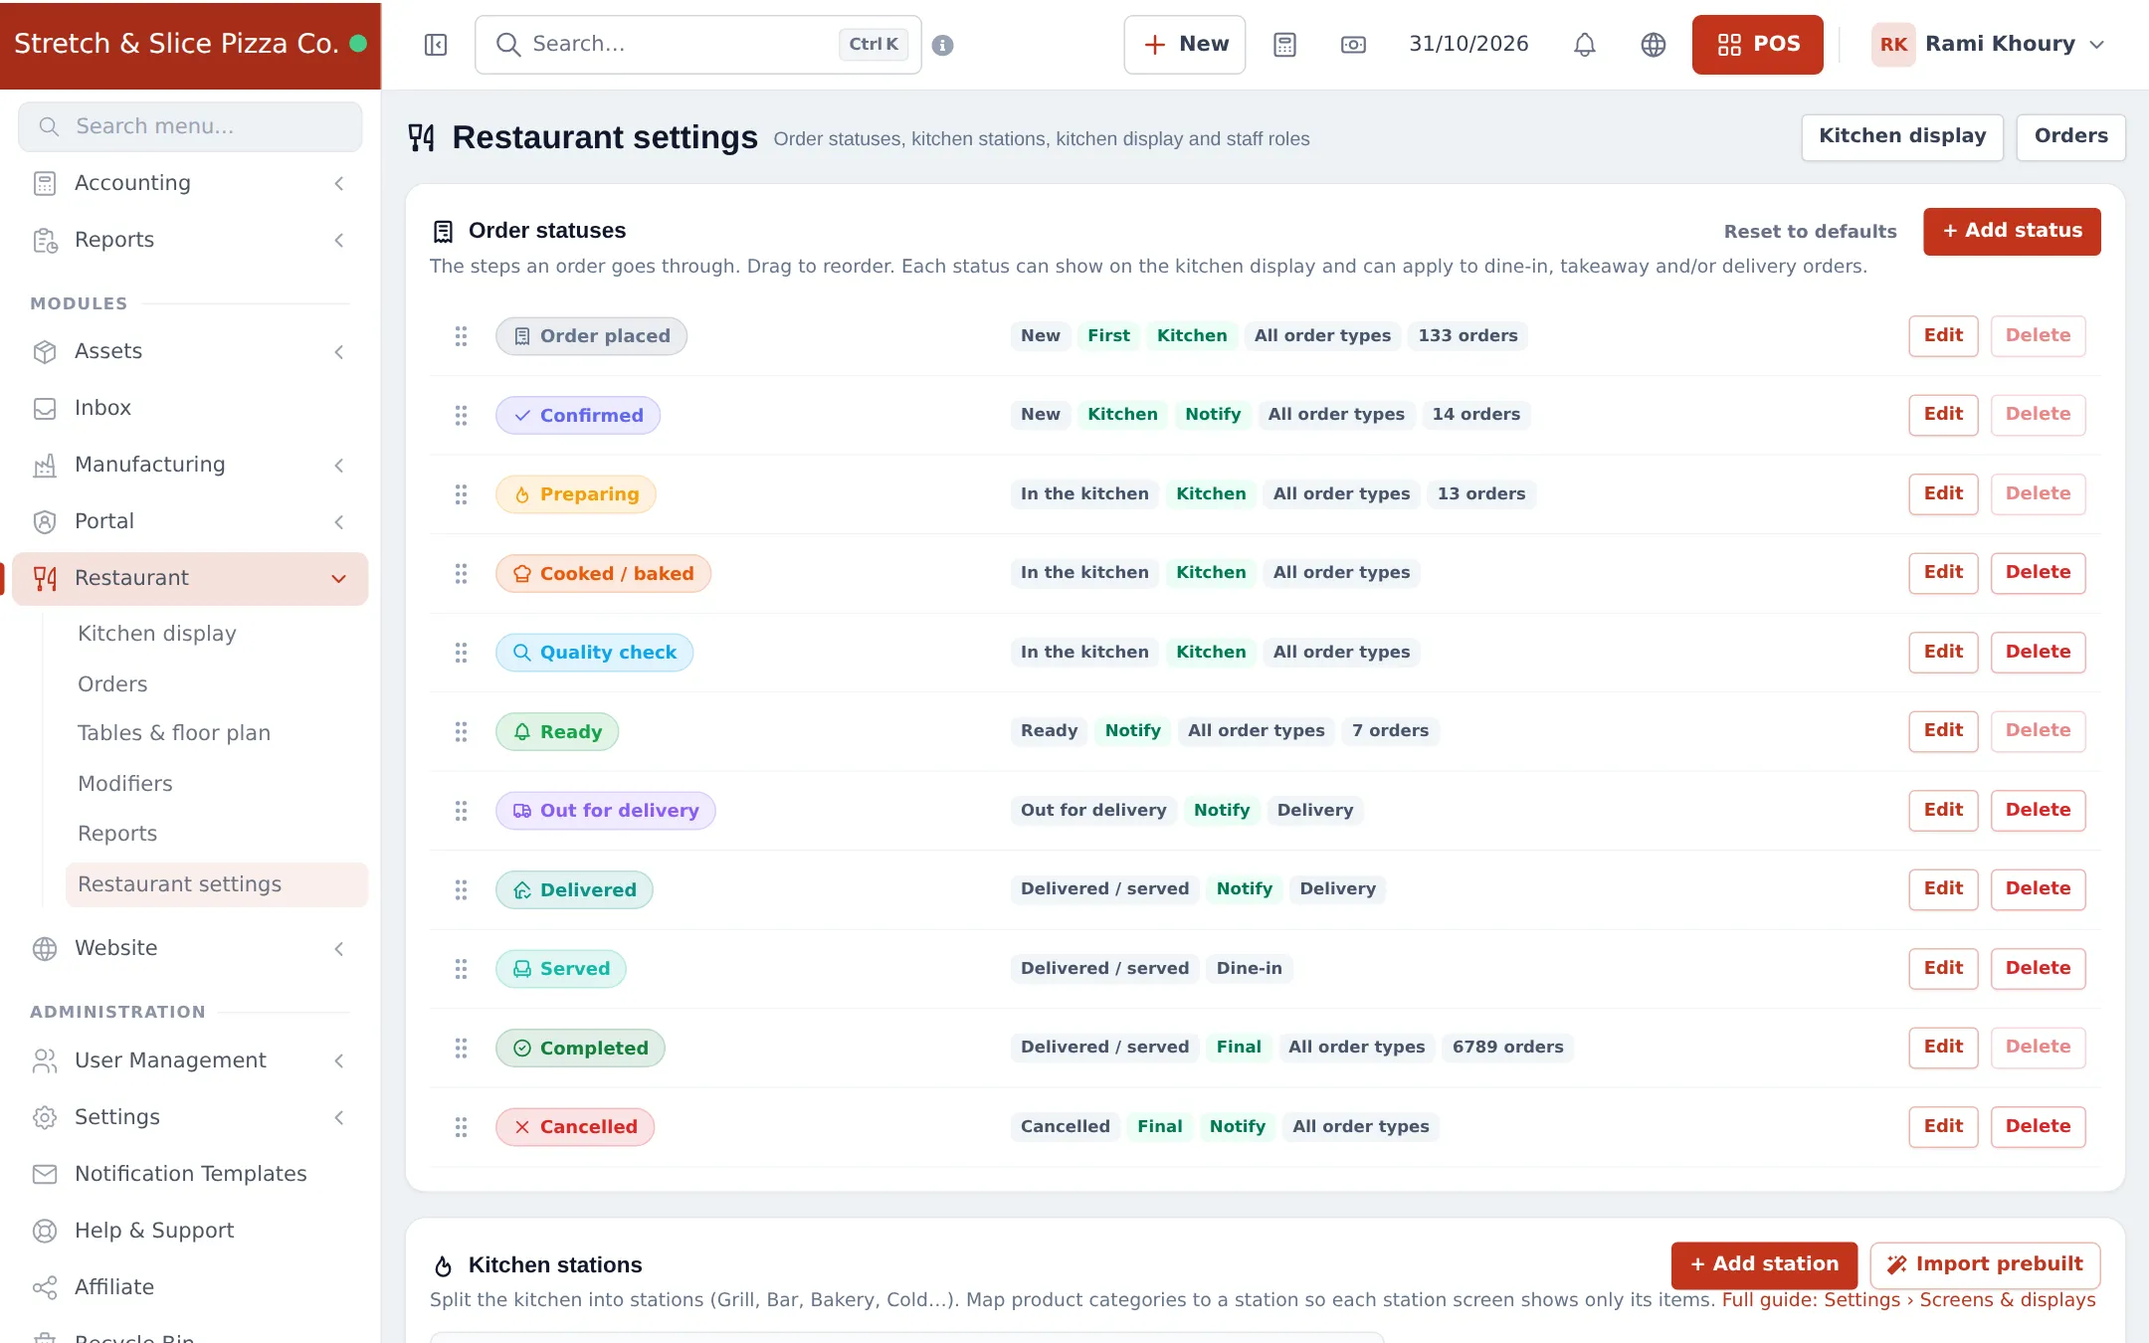Open Modifiers submenu item

tap(125, 784)
